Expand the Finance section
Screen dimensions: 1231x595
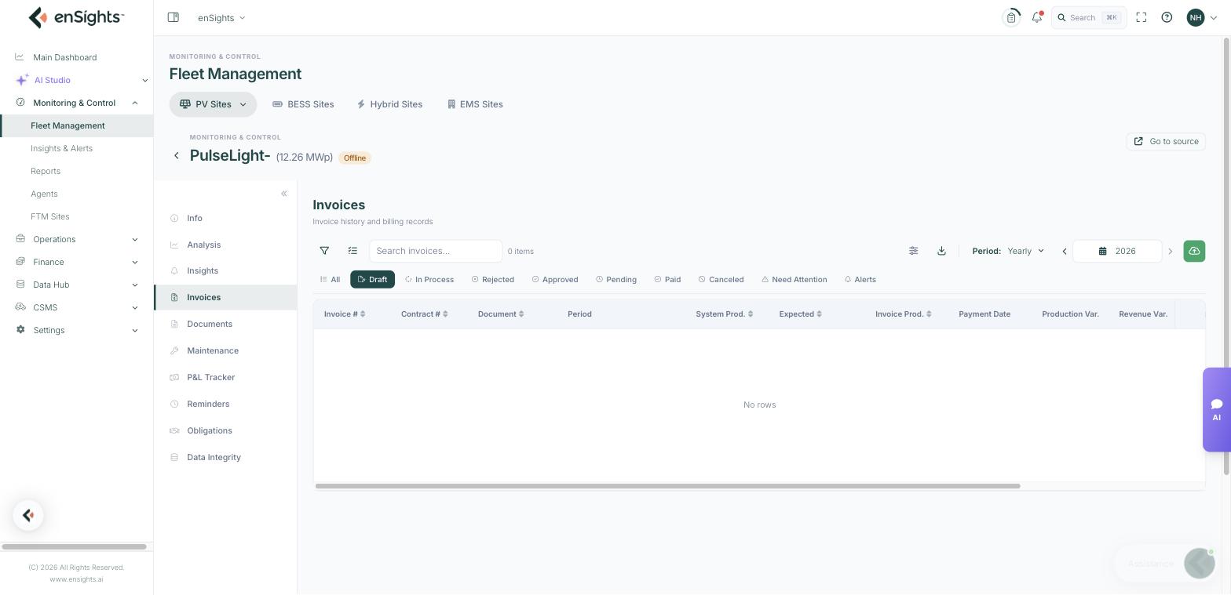pos(135,262)
